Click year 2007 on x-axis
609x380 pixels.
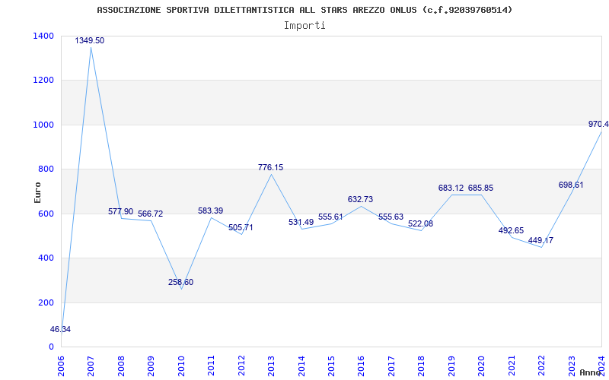pyautogui.click(x=91, y=366)
